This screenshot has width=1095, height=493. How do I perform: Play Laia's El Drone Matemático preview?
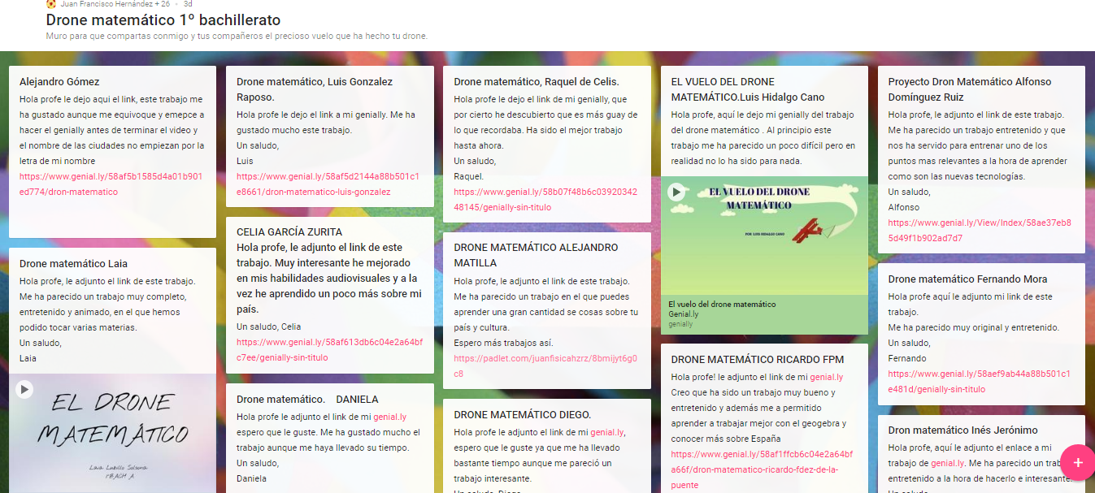(24, 389)
